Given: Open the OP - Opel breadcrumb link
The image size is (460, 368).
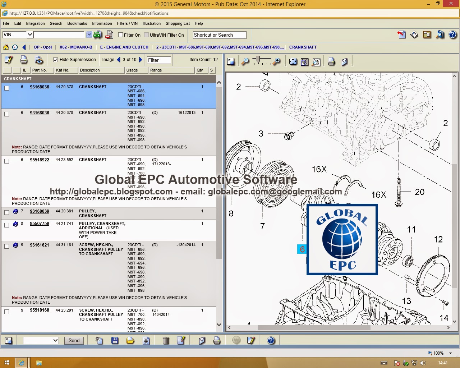Looking at the screenshot, I should click(x=43, y=47).
